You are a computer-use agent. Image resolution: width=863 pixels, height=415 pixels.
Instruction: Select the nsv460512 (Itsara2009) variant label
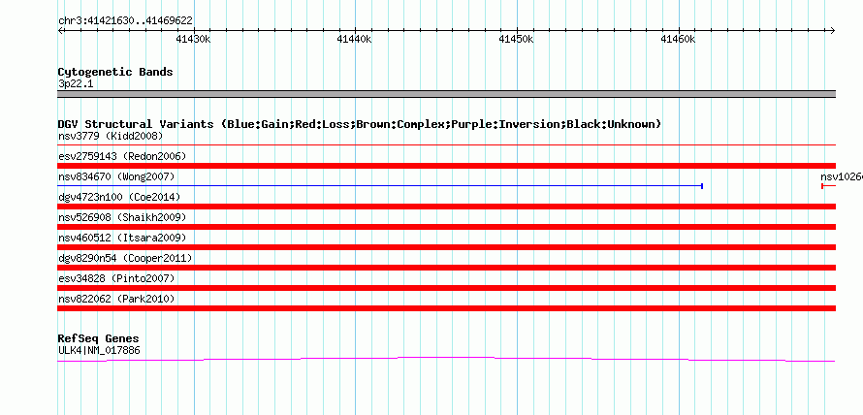click(x=122, y=238)
